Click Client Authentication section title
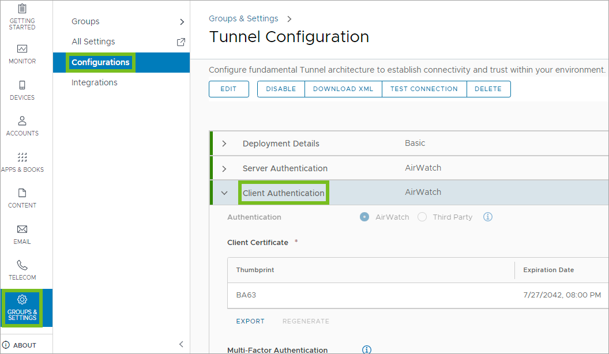This screenshot has width=609, height=354. tap(284, 193)
